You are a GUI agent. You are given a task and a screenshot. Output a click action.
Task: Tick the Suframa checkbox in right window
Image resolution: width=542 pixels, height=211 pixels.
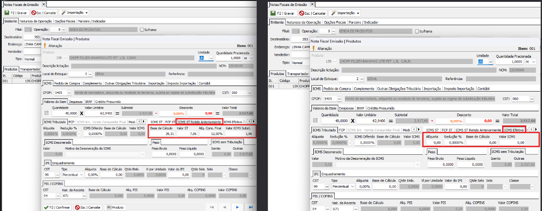tap(416, 32)
